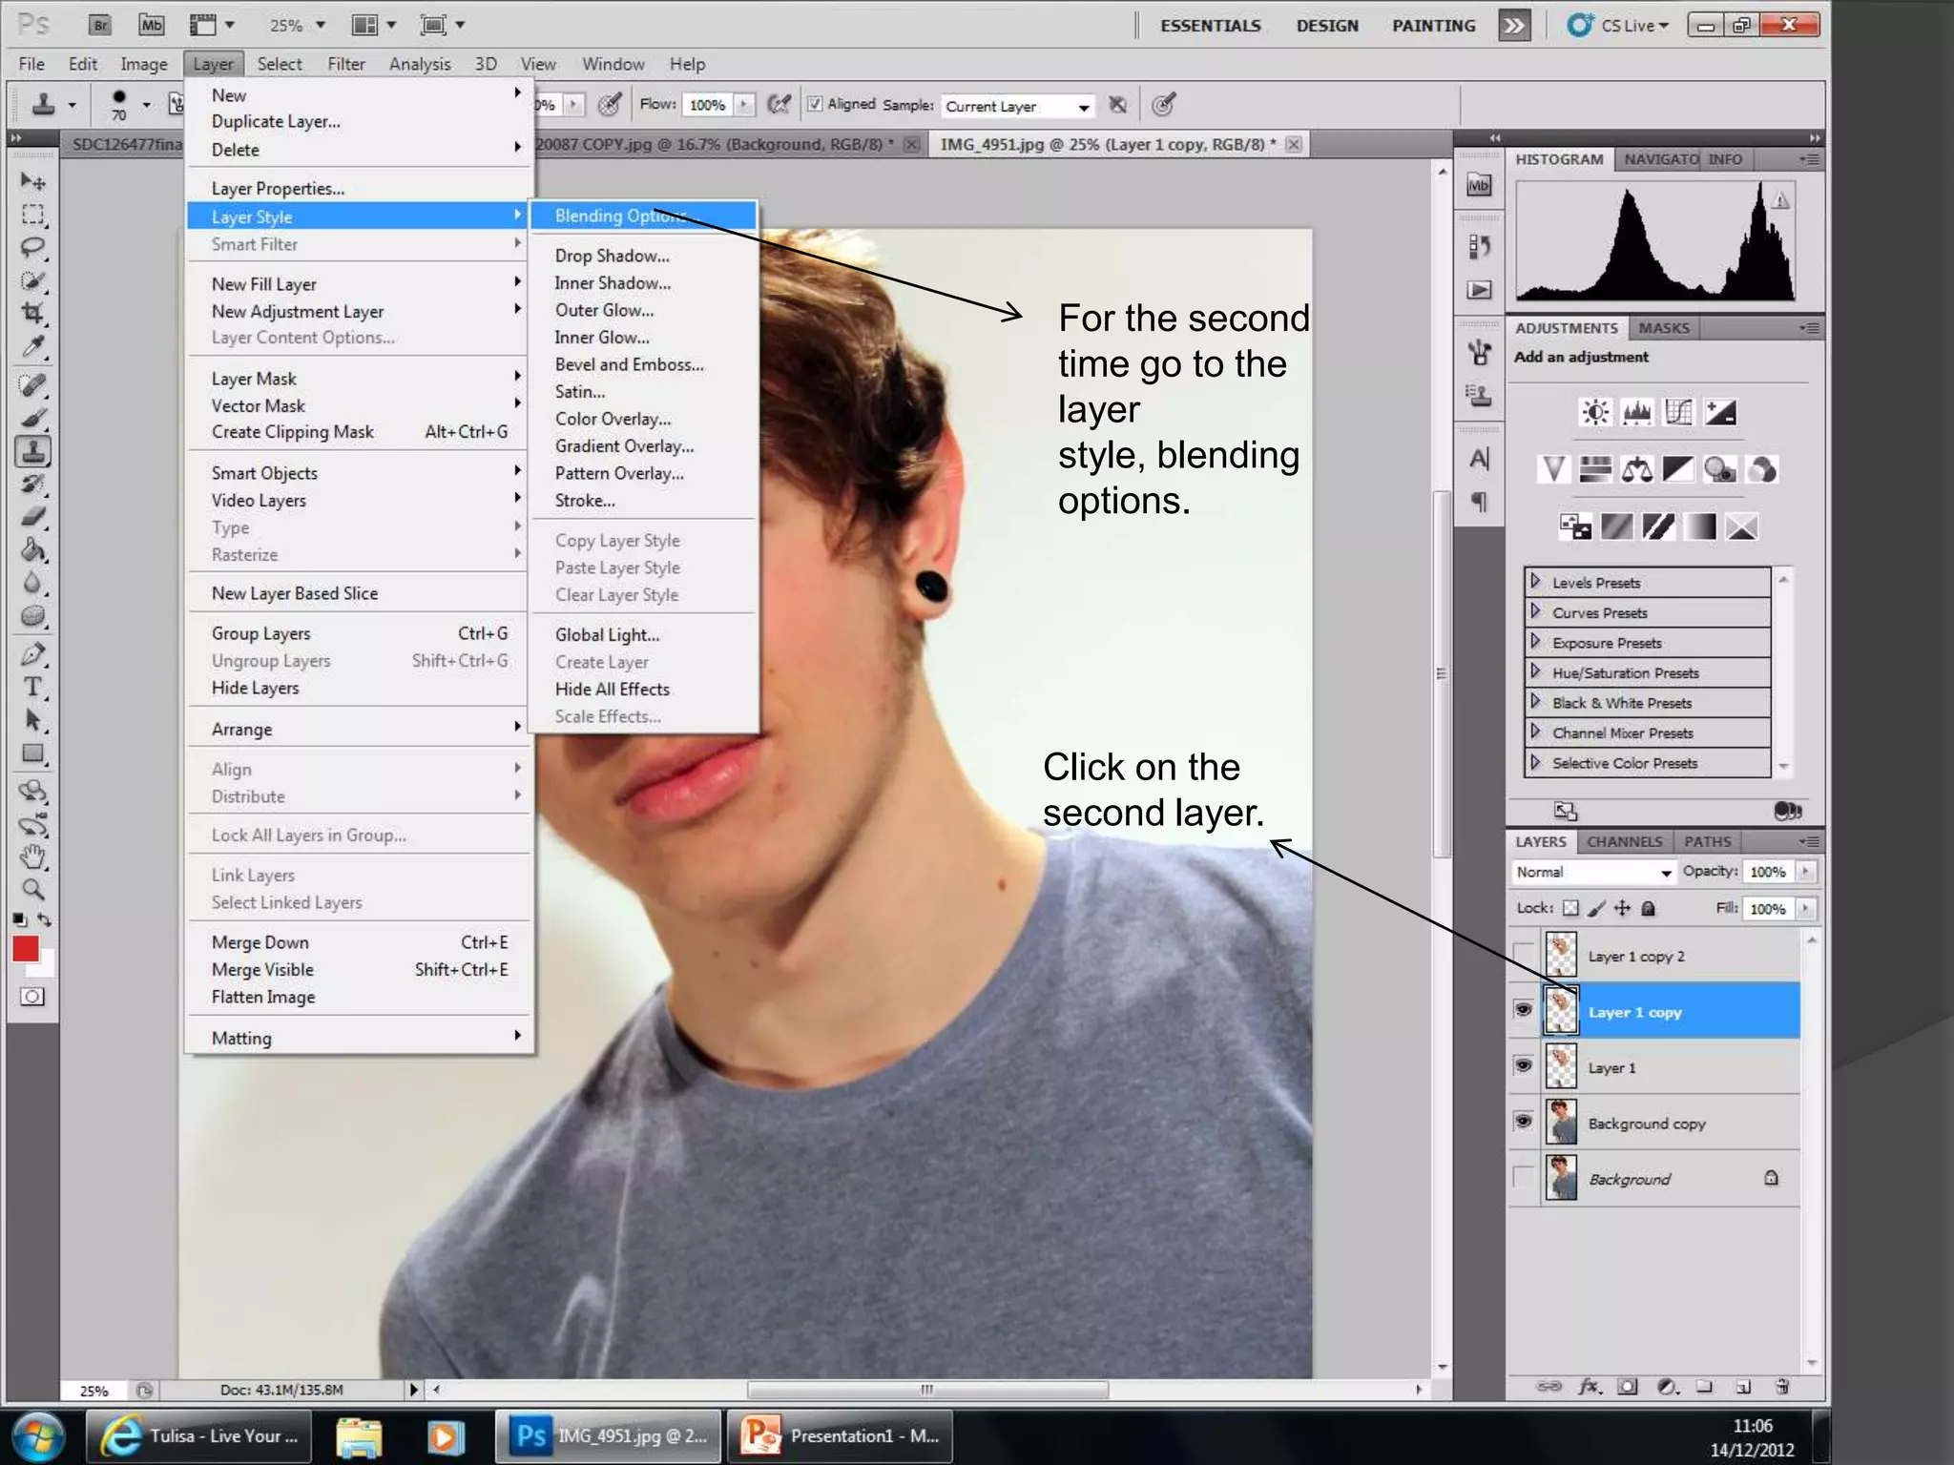This screenshot has height=1465, width=1954.
Task: Delete layer trash icon
Action: click(x=1781, y=1387)
